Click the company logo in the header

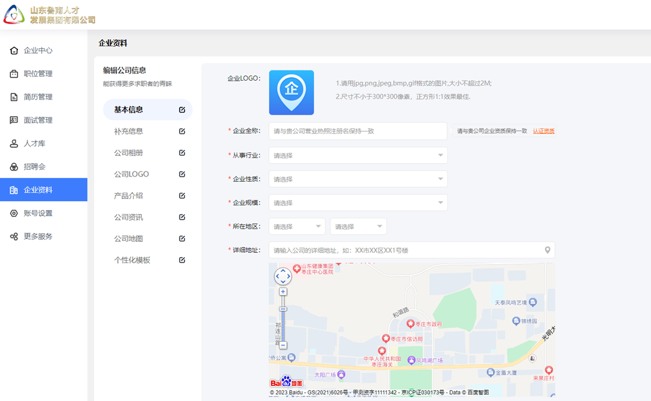[x=49, y=14]
